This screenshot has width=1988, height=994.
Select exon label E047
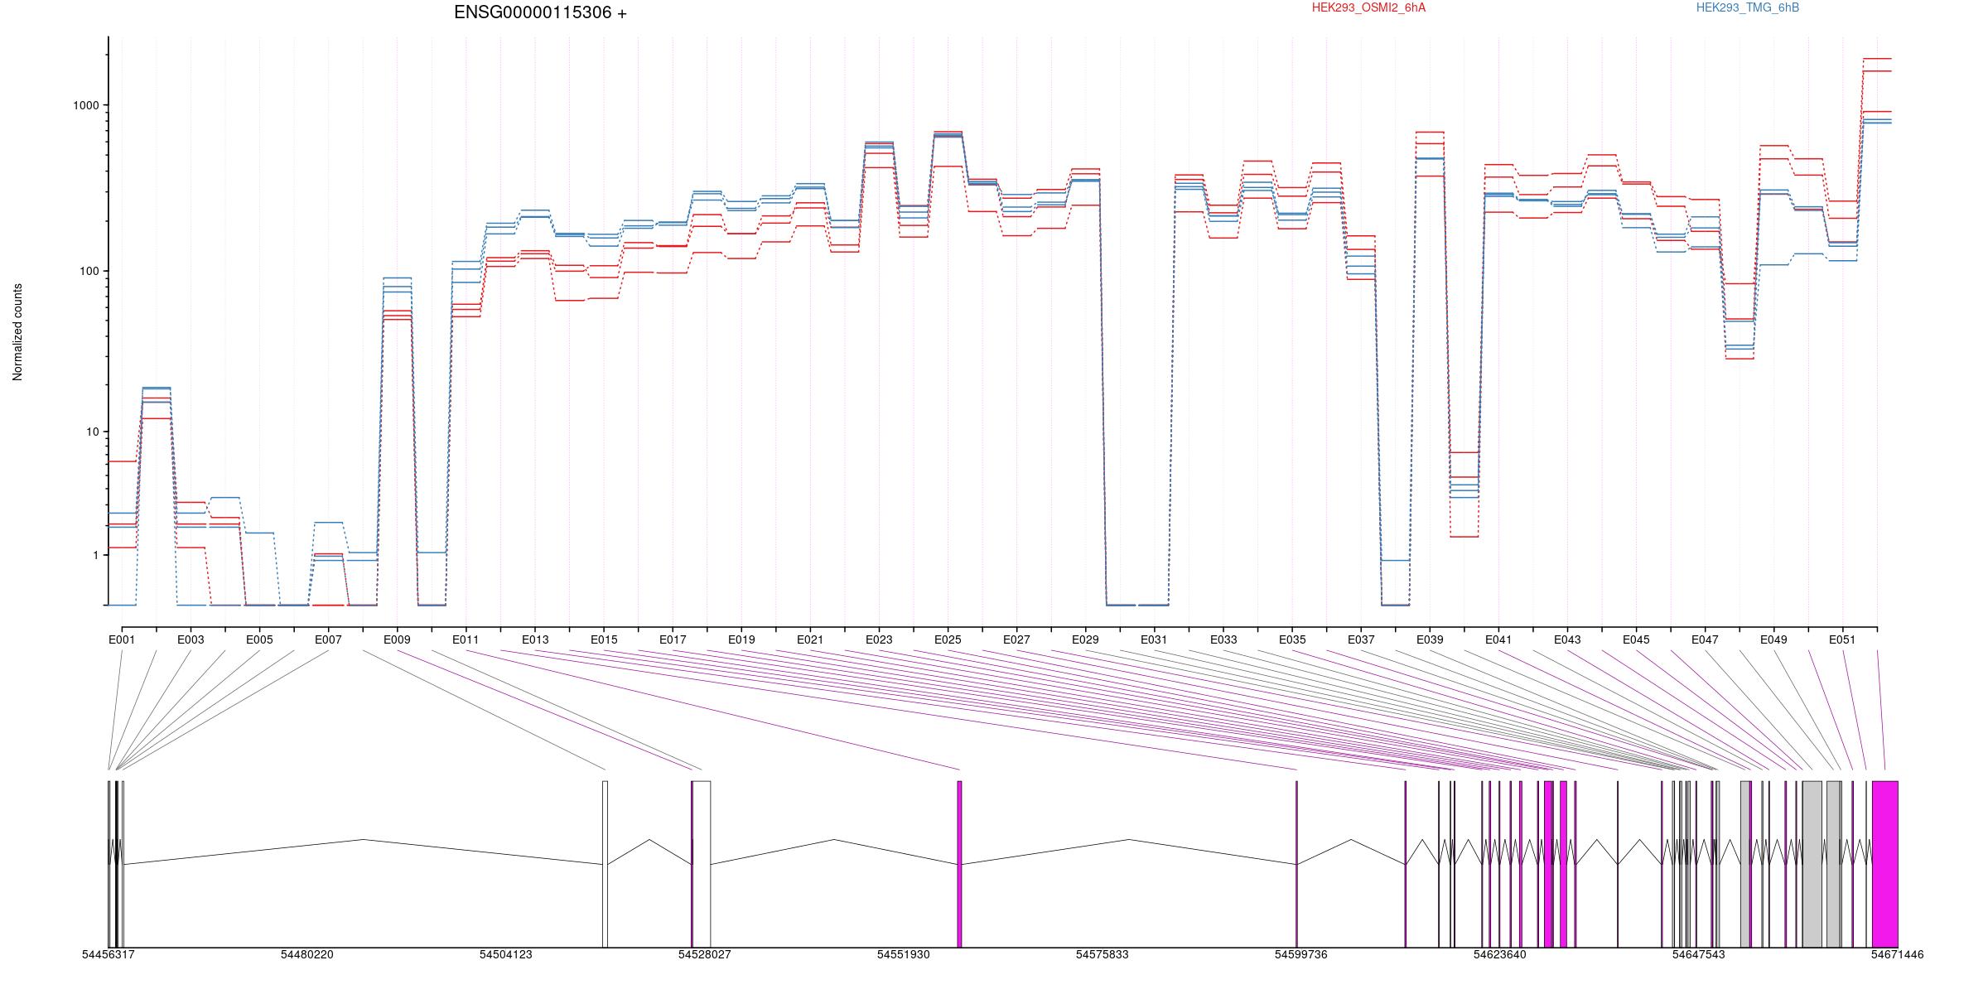point(1705,639)
